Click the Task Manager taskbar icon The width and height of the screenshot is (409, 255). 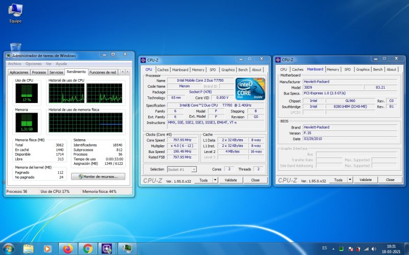coord(126,248)
